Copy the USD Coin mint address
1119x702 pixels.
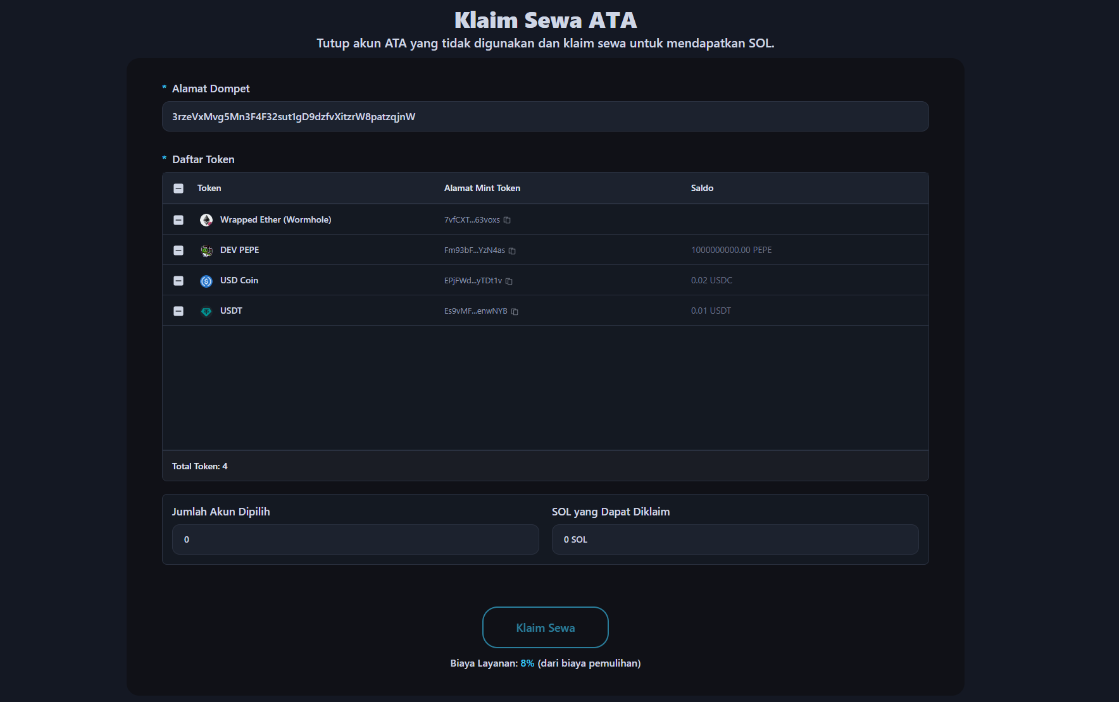point(509,281)
